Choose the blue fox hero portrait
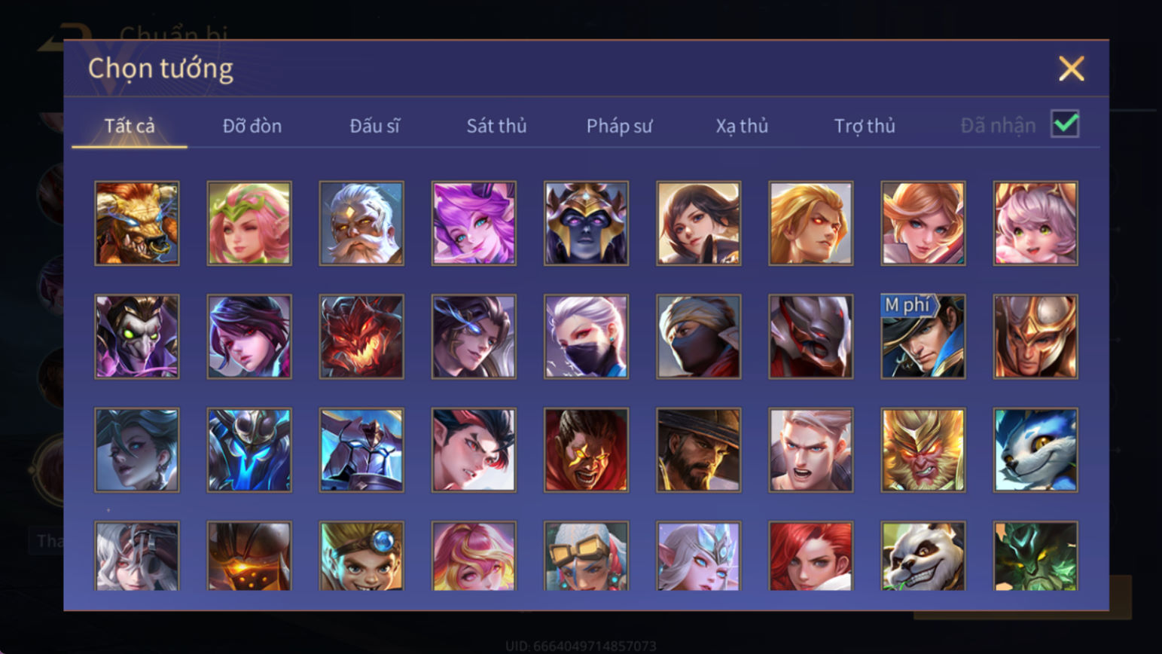 click(1035, 450)
